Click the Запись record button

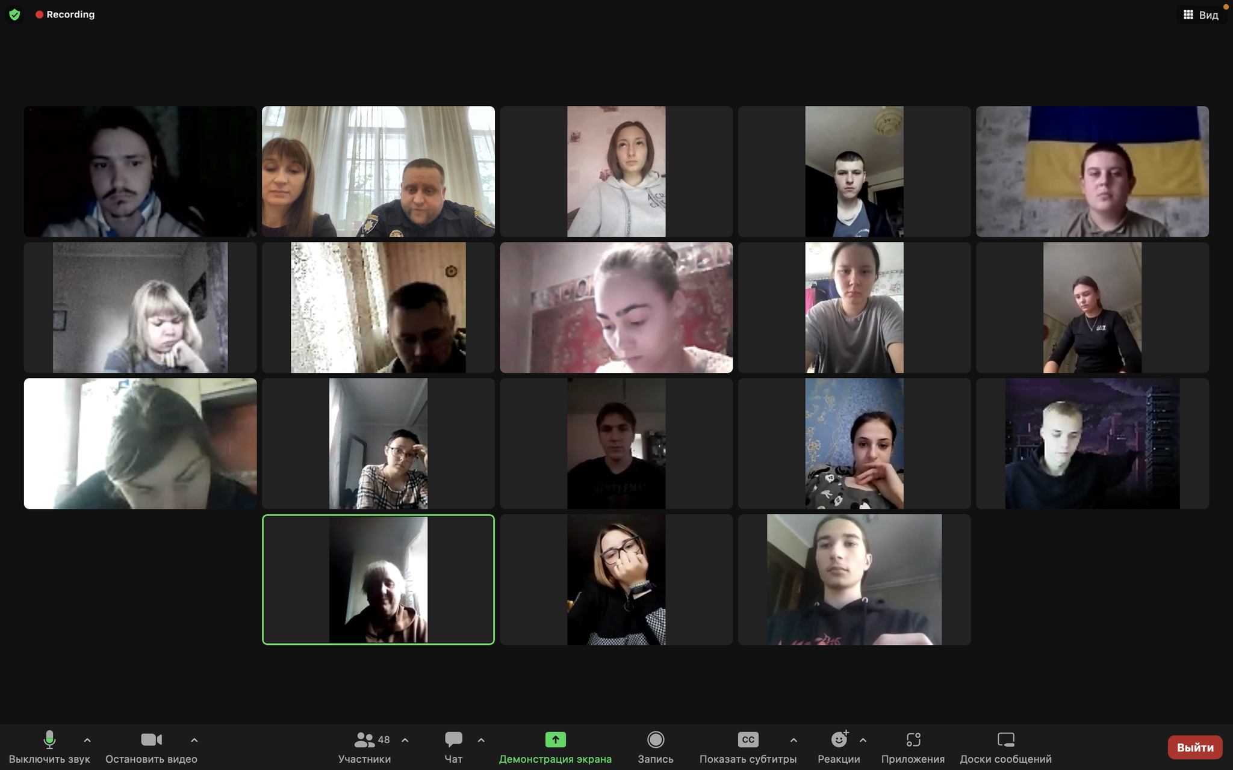(x=656, y=748)
